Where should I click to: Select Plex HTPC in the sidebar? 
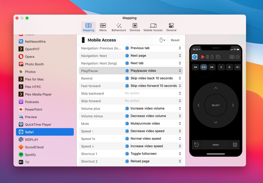coord(45,87)
